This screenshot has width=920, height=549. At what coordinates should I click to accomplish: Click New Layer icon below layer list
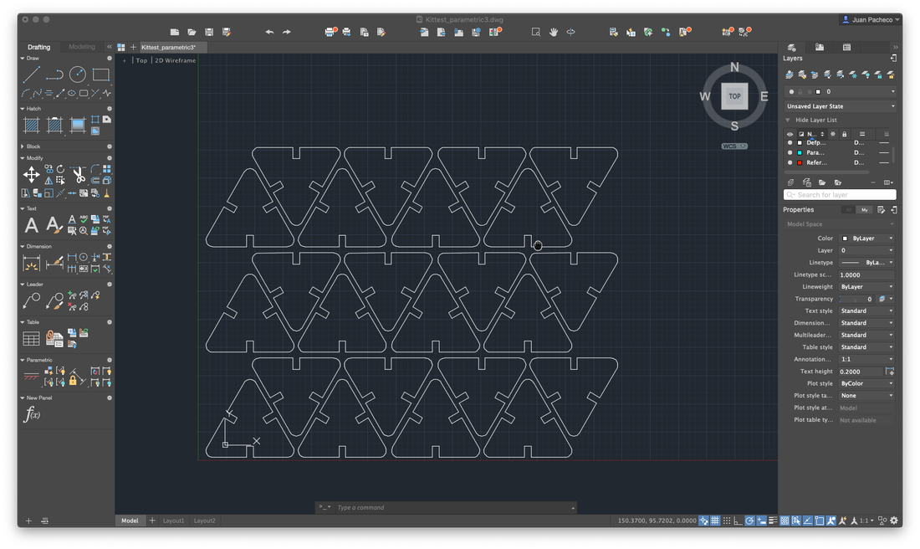(790, 182)
